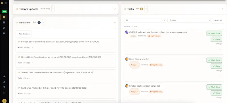Open the folder icon in the sidebar

(4, 33)
